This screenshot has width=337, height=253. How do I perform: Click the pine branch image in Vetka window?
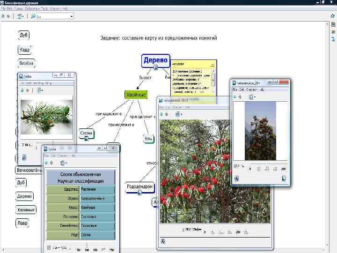point(46,117)
